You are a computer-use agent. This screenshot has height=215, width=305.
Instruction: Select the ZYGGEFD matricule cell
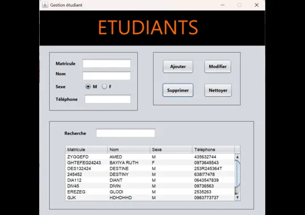86,157
